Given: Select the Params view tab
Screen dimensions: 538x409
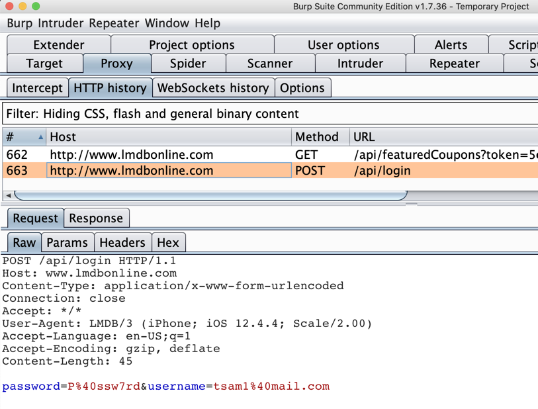Looking at the screenshot, I should click(67, 243).
